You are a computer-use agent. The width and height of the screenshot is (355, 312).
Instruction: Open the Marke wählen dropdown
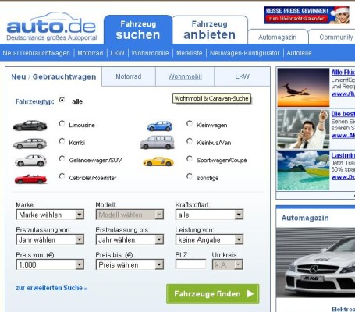(50, 214)
